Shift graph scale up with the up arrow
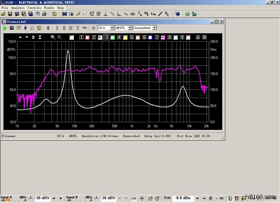Viewport: 280px width, 203px height. [20, 37]
